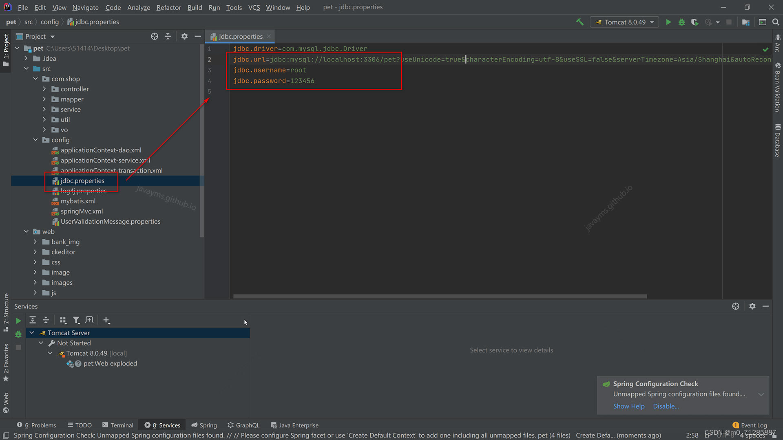Select pet:Web exploded artifact in Services
This screenshot has width=783, height=440.
[110, 363]
